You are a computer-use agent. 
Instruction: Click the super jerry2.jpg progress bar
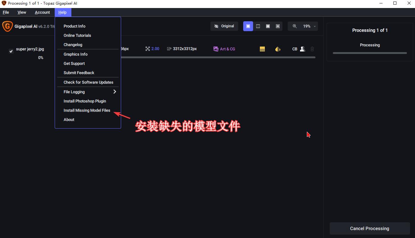tap(218, 57)
